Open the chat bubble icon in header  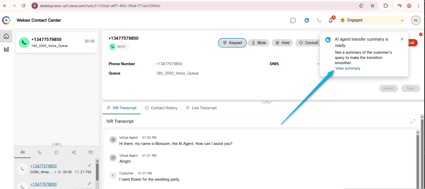coord(293,20)
